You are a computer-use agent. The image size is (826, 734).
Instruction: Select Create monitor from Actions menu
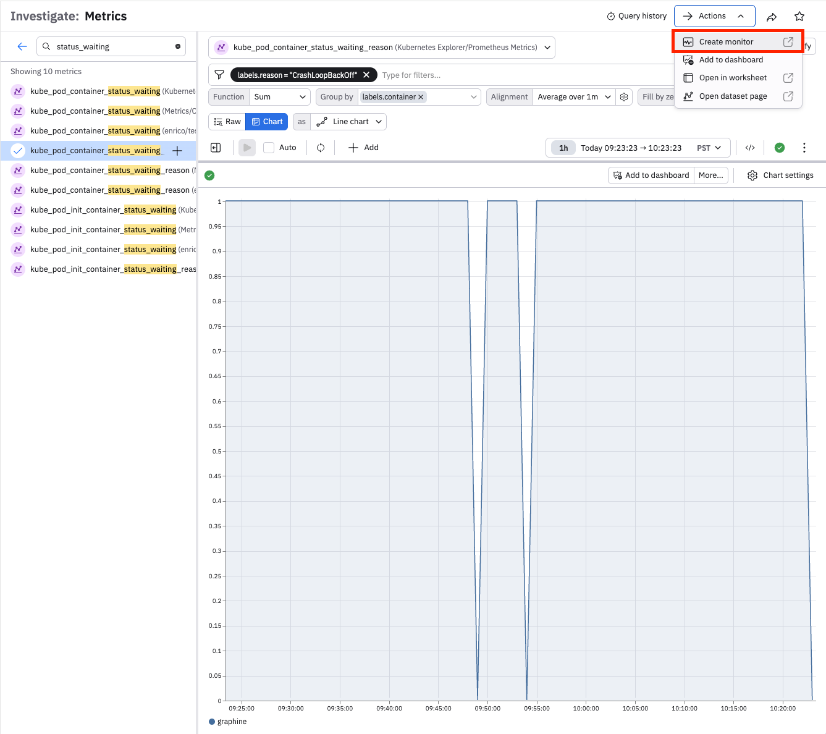click(738, 42)
